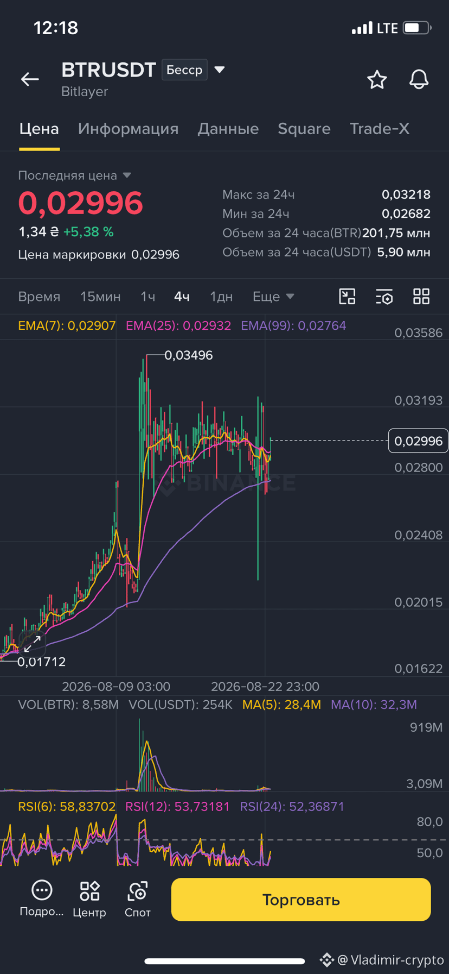Open the Бесср perpetual selector
Image resolution: width=449 pixels, height=974 pixels.
click(x=184, y=70)
